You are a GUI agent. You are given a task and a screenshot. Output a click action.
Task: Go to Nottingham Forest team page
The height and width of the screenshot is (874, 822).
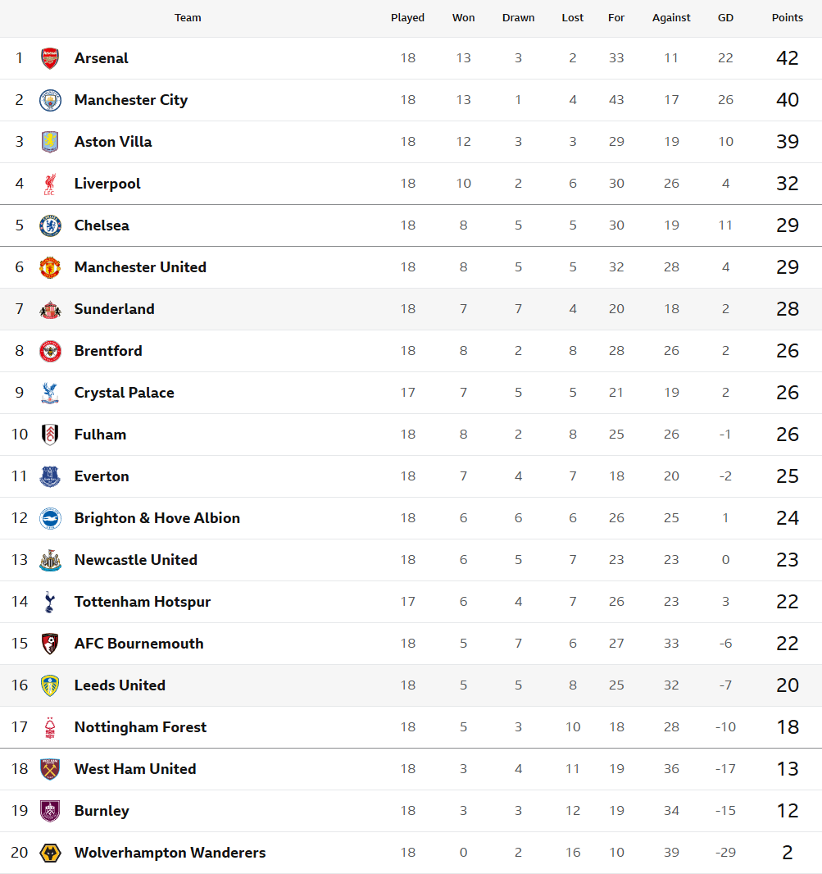(x=140, y=727)
